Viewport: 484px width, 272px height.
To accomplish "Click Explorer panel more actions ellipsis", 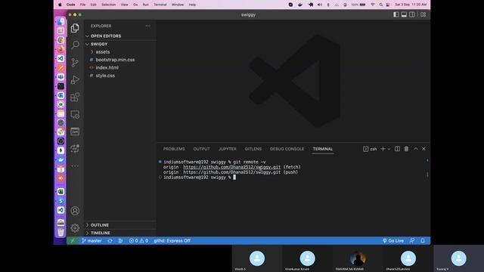I will [148, 26].
